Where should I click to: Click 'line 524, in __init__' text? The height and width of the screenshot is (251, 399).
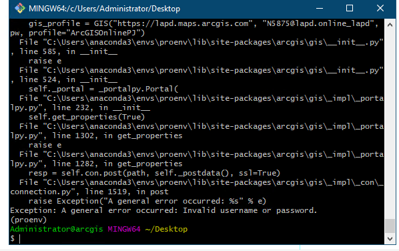point(69,79)
